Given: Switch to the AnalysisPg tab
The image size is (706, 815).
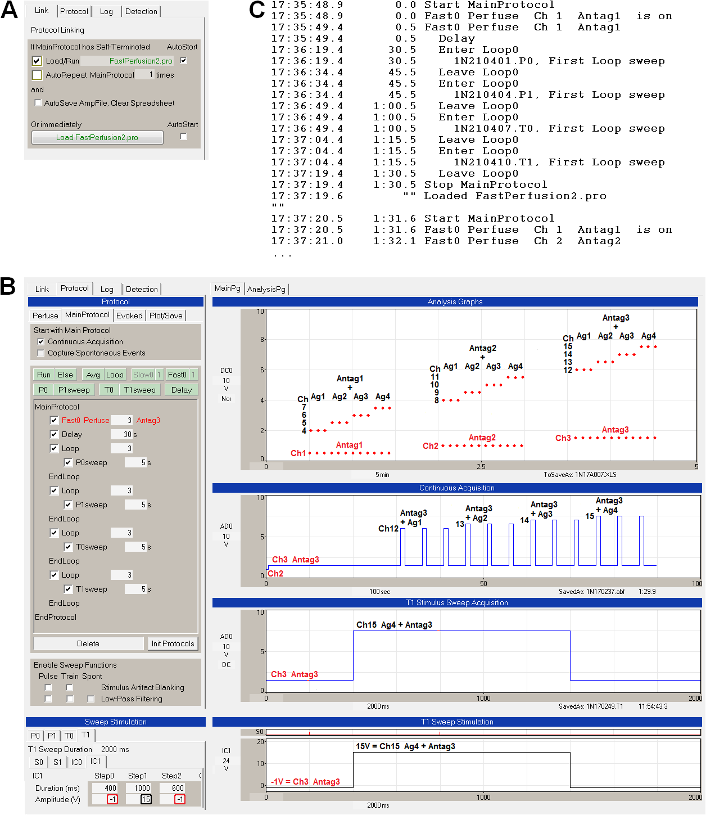Looking at the screenshot, I should coord(266,289).
